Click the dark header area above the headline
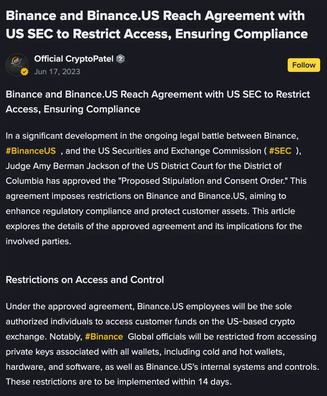The image size is (327, 396). [x=163, y=3]
